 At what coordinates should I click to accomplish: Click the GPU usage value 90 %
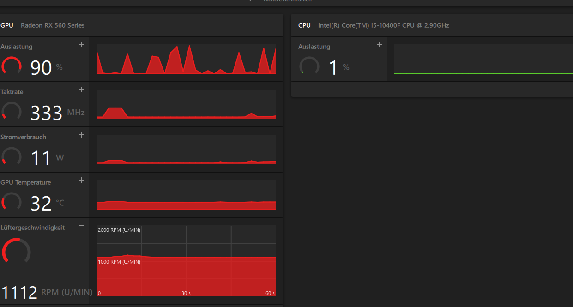tap(46, 68)
